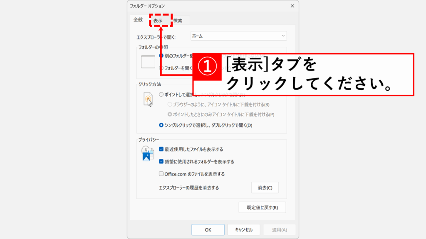Click エクスプローラーの履歴を消去する label

(x=189, y=188)
